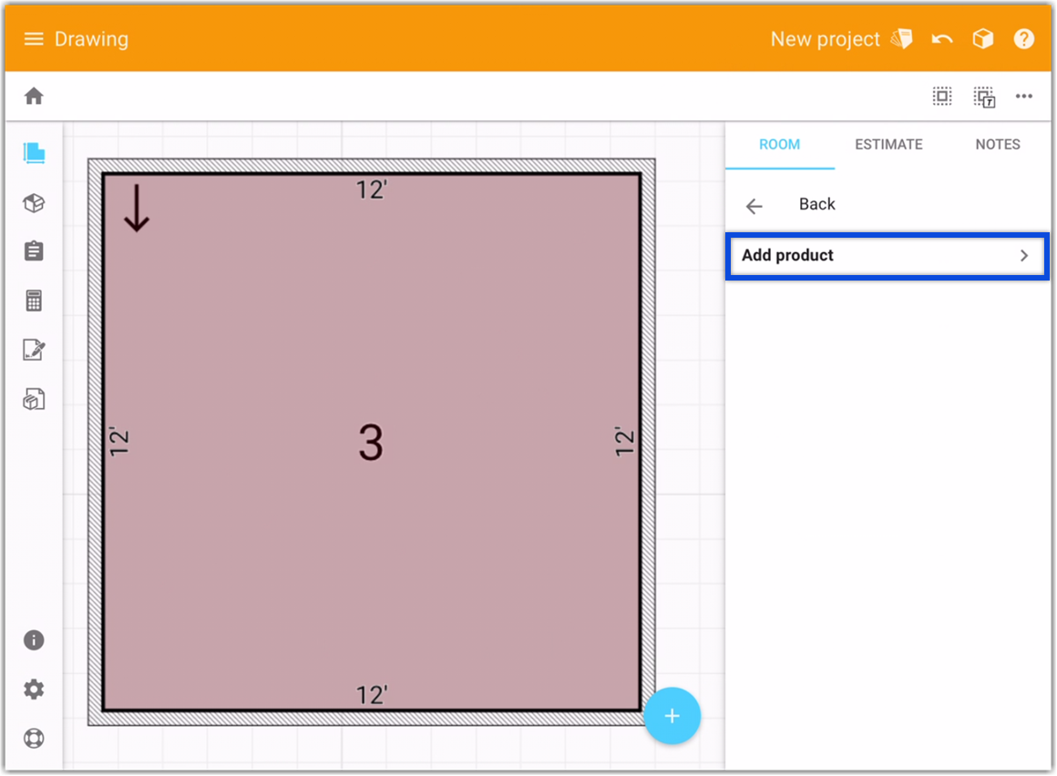Open the help question mark icon

click(1023, 39)
